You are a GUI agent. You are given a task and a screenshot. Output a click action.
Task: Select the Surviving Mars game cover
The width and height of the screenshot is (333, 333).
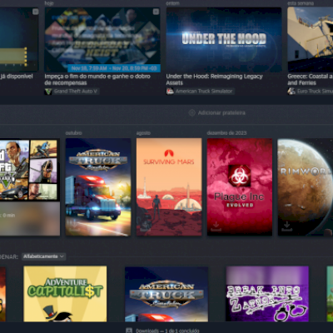click(169, 187)
